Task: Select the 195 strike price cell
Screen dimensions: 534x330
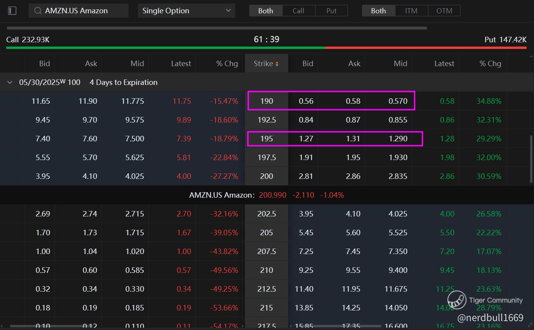Action: [266, 139]
